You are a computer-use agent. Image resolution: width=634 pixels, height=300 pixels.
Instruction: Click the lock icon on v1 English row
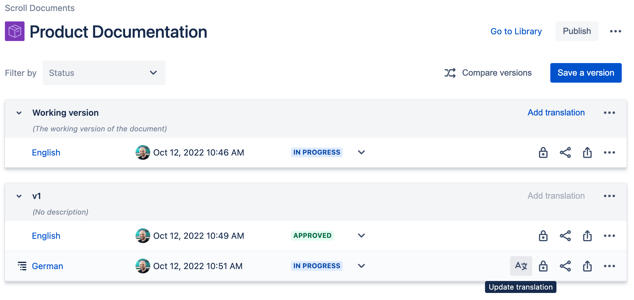pyautogui.click(x=543, y=236)
